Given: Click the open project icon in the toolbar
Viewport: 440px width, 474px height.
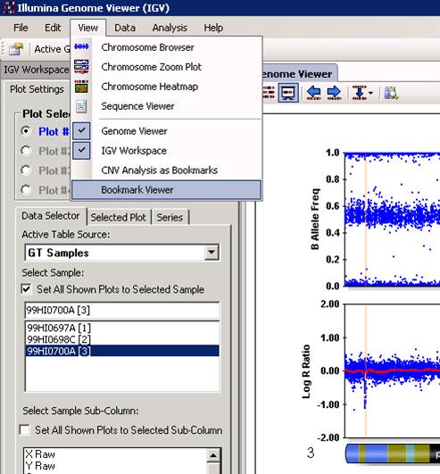Looking at the screenshot, I should (16, 49).
